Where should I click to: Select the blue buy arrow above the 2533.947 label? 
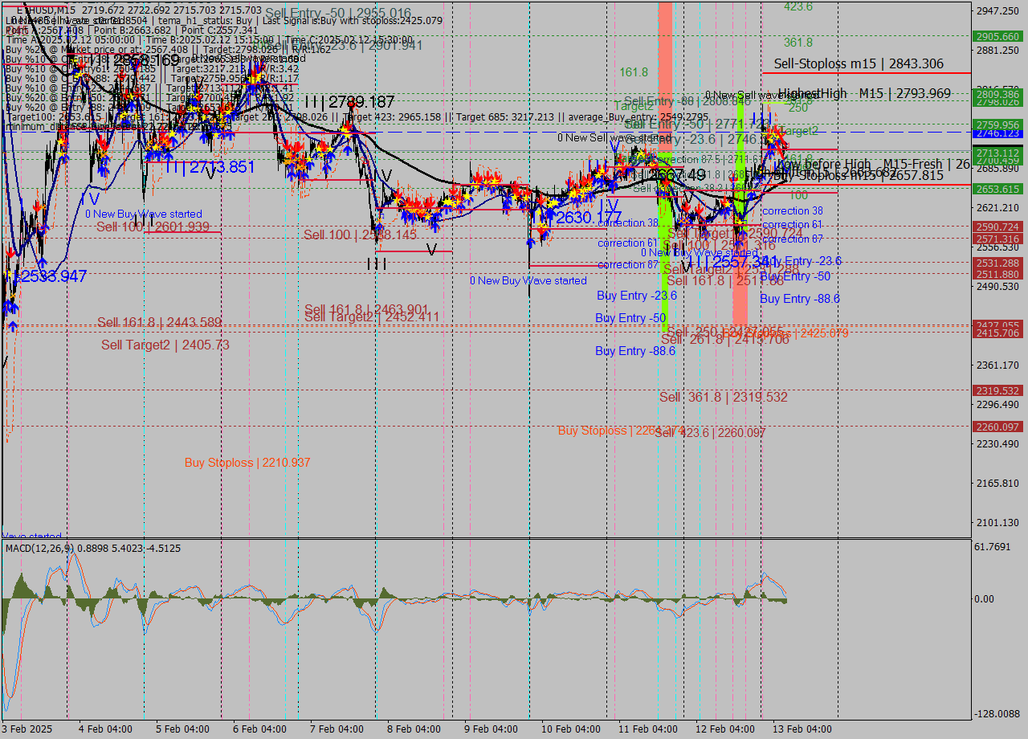pyautogui.click(x=43, y=263)
